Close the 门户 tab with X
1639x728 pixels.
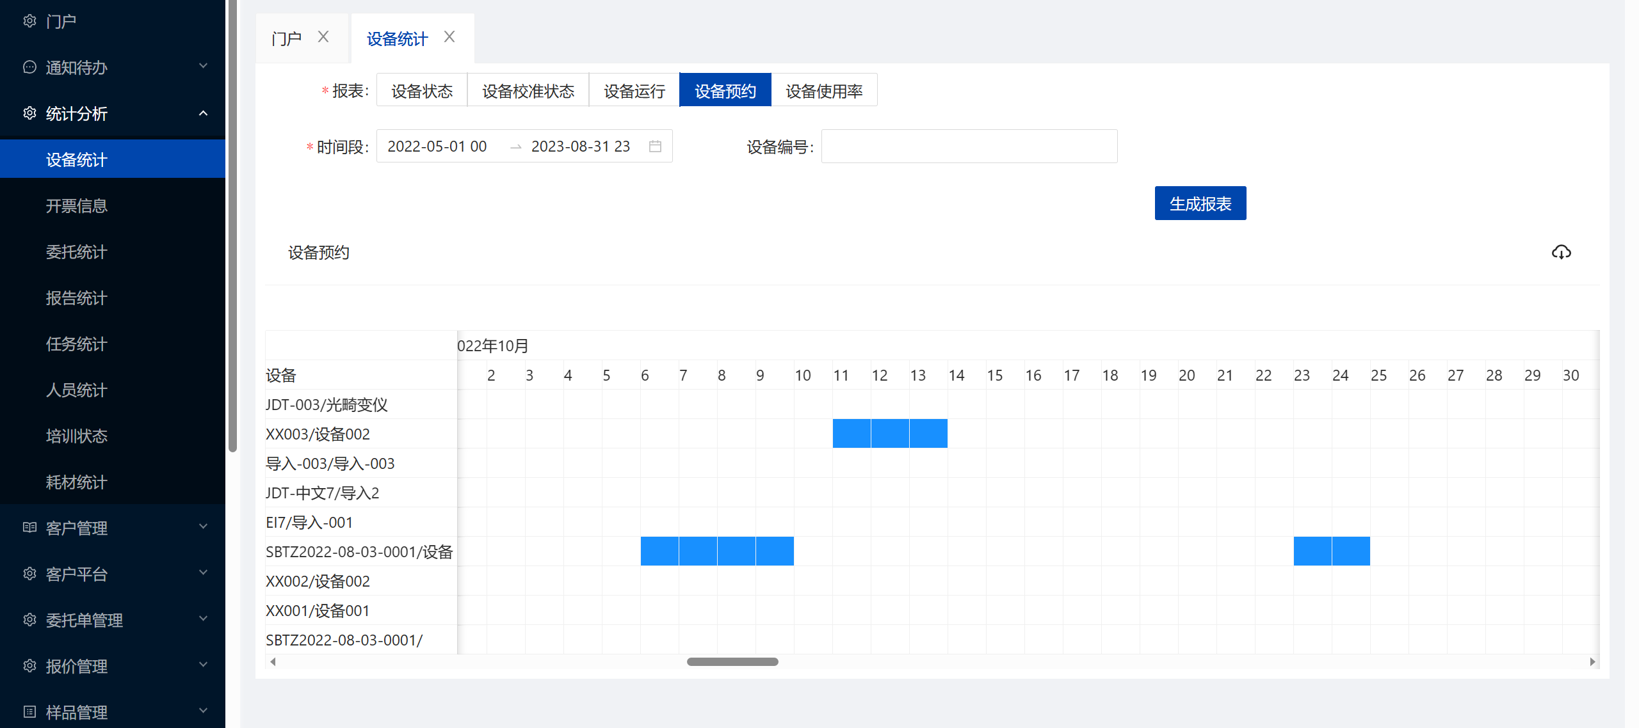[x=323, y=37]
